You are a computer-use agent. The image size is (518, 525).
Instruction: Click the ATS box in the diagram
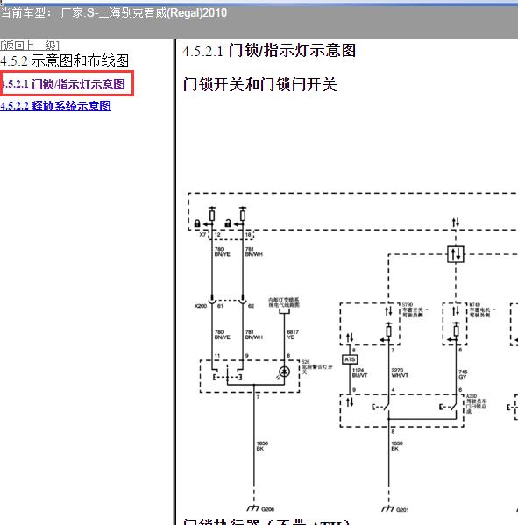point(350,359)
